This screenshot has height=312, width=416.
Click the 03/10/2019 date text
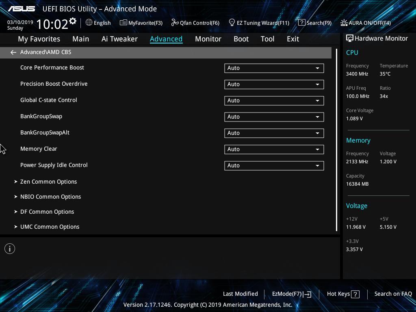tap(20, 22)
